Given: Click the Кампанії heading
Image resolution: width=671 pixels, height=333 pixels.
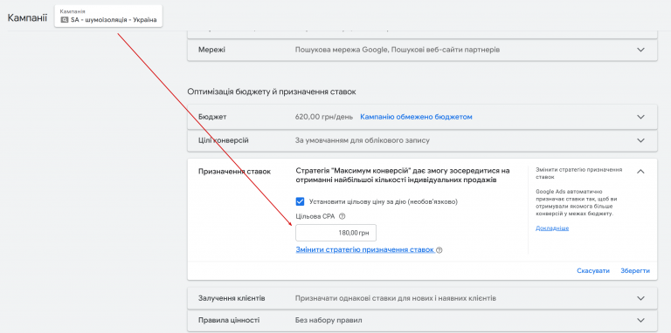Looking at the screenshot, I should click(x=27, y=18).
